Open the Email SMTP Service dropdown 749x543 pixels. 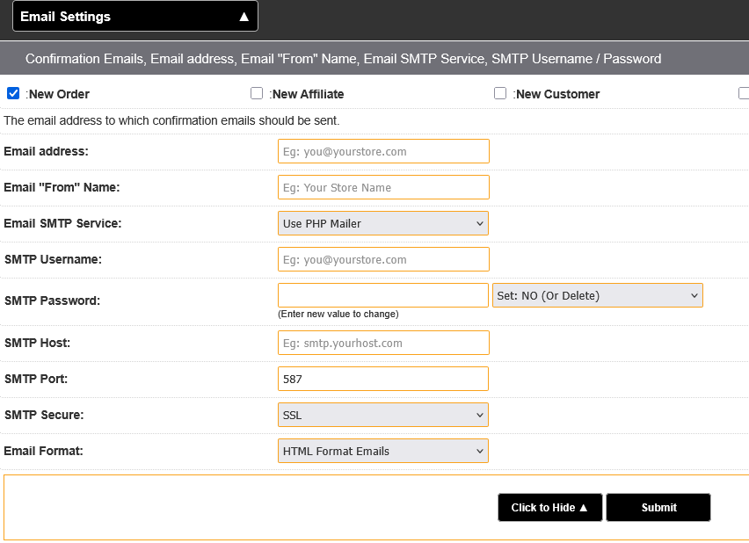tap(383, 223)
